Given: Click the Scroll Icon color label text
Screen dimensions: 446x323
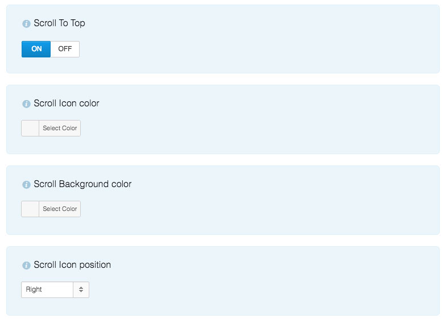Looking at the screenshot, I should (67, 103).
